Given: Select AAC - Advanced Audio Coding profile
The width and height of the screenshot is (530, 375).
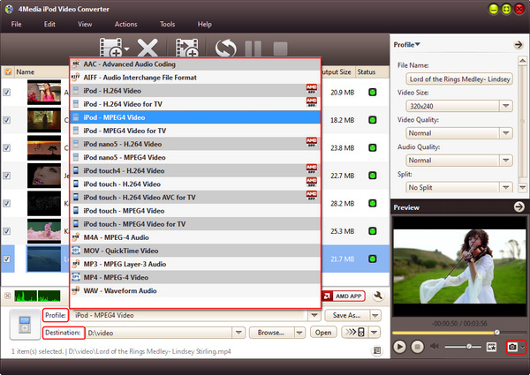Looking at the screenshot, I should [195, 64].
